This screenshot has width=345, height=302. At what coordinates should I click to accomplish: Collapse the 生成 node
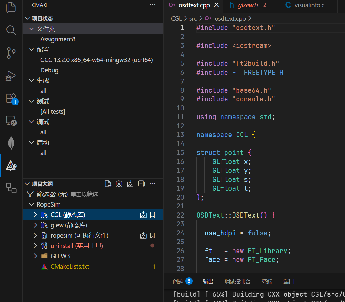31,80
